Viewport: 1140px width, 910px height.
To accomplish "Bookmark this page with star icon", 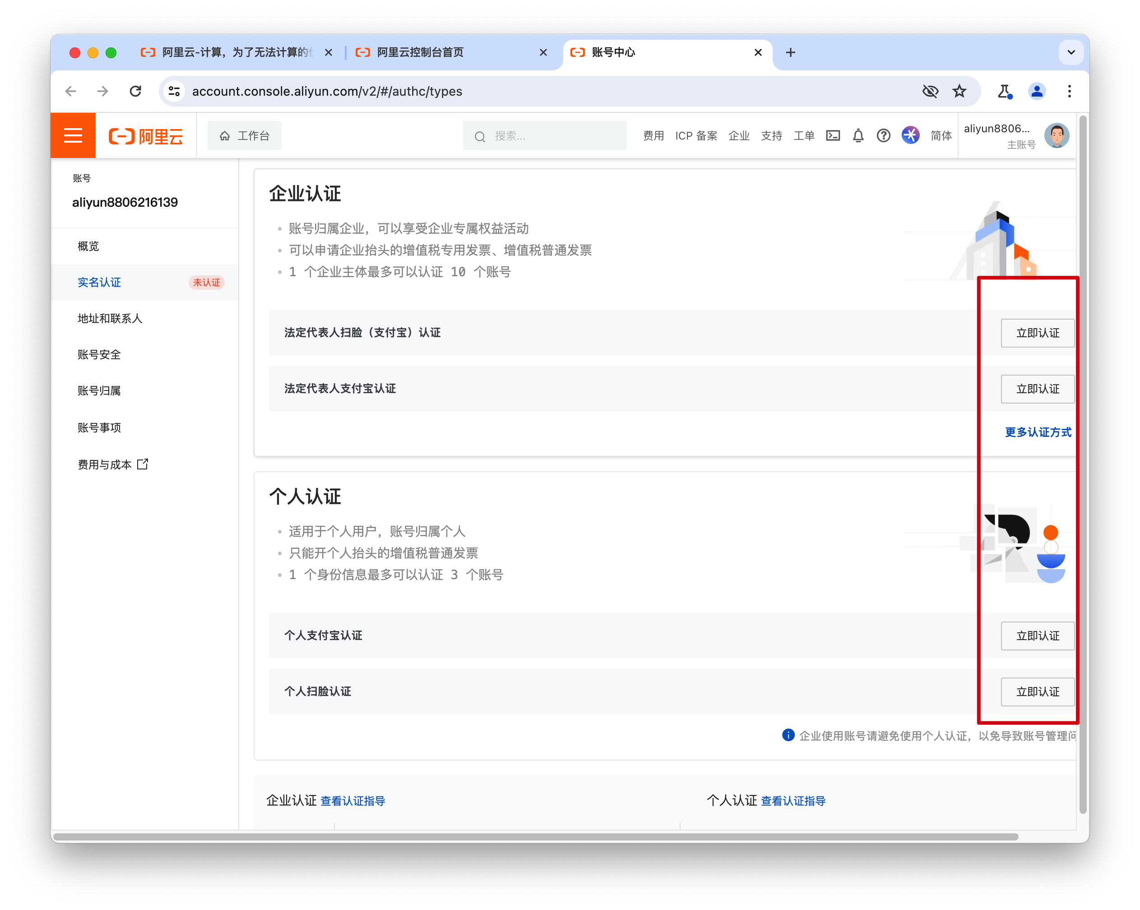I will [x=959, y=92].
